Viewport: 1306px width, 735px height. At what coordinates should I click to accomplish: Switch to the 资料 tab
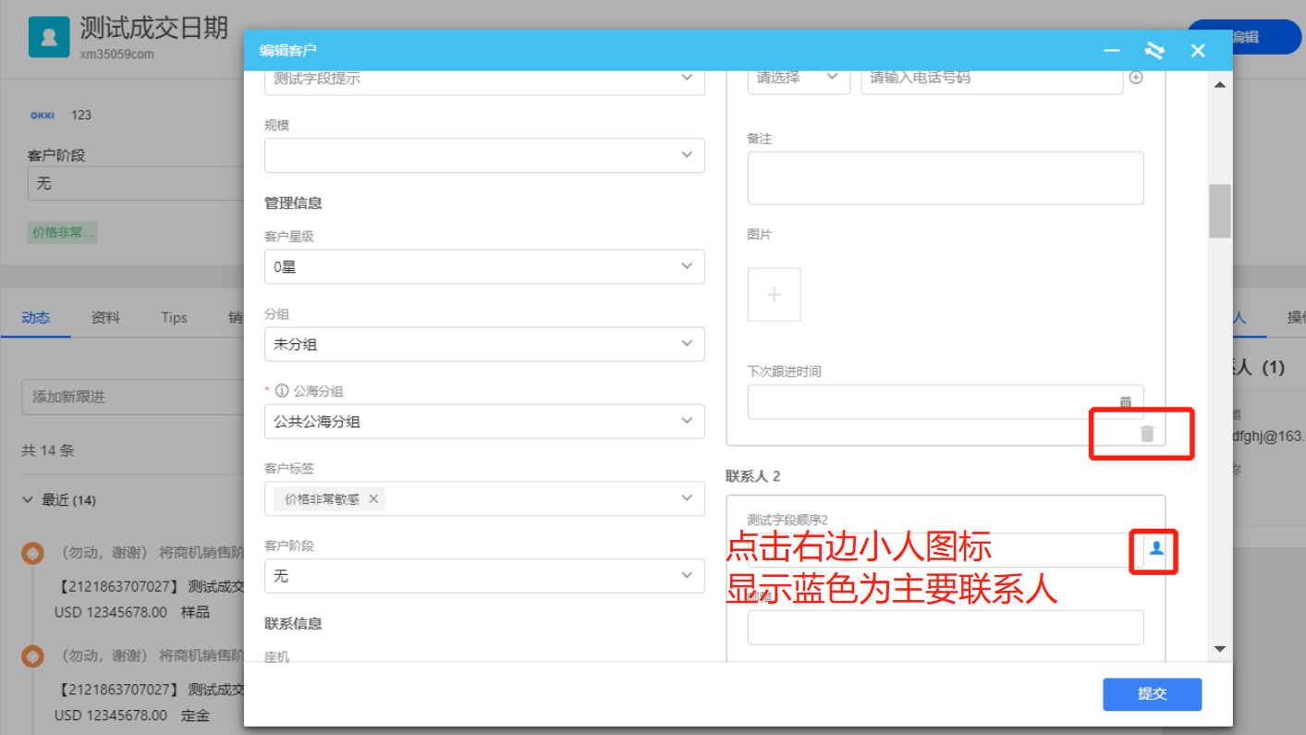tap(105, 317)
